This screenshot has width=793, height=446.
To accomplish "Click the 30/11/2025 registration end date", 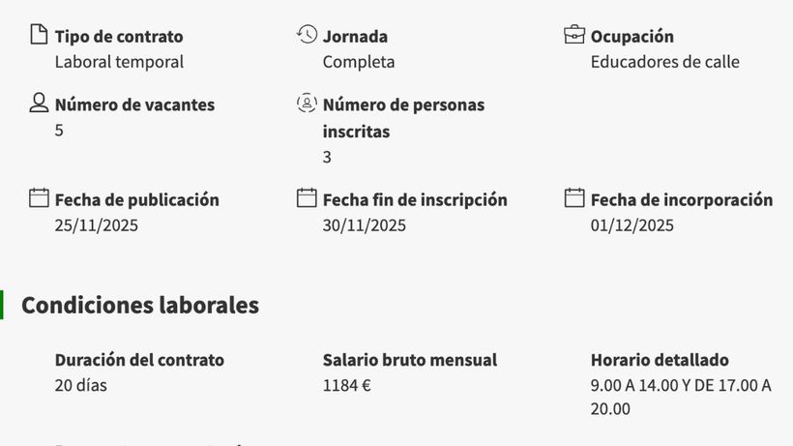I will (x=365, y=225).
